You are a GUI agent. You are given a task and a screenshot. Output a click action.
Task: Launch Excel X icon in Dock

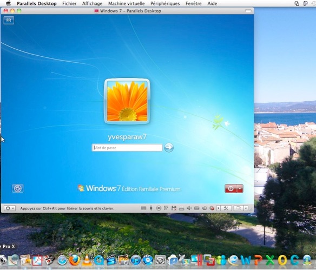pyautogui.click(x=270, y=260)
